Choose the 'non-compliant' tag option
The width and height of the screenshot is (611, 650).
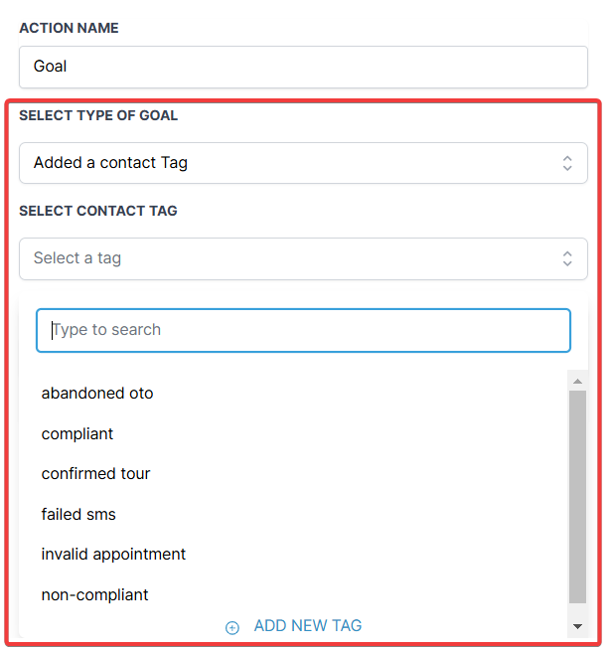94,595
